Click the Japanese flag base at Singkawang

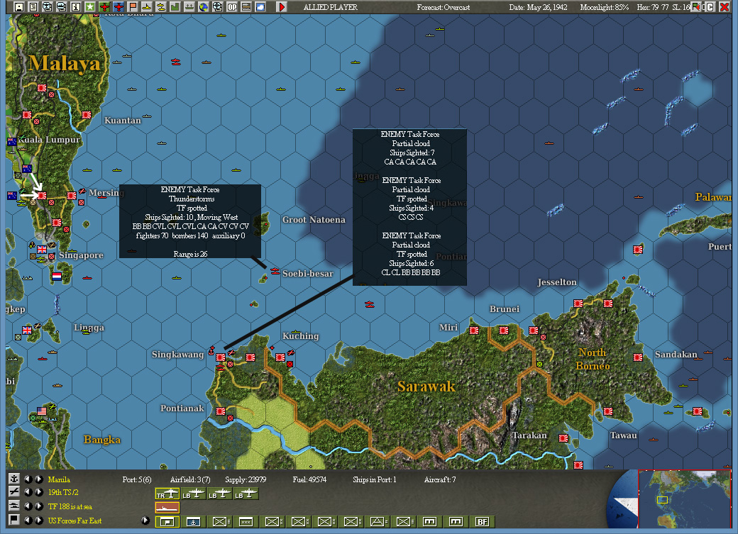(220, 357)
